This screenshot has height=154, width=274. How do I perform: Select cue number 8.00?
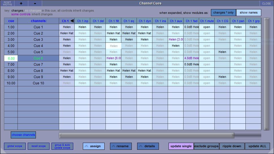point(11,70)
